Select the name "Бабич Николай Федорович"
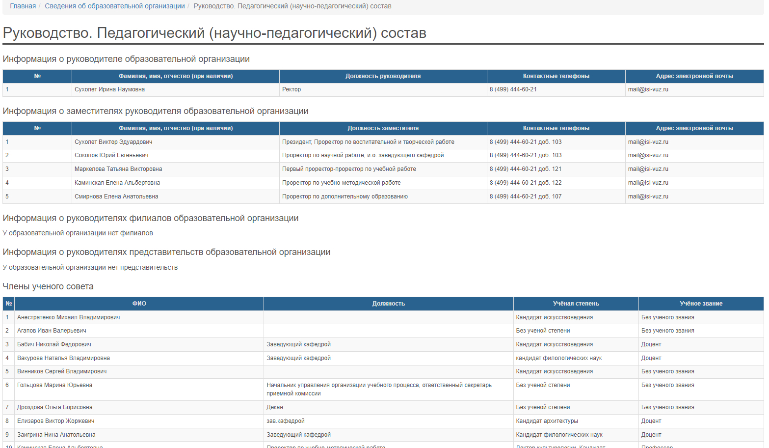The image size is (769, 448). tap(54, 344)
